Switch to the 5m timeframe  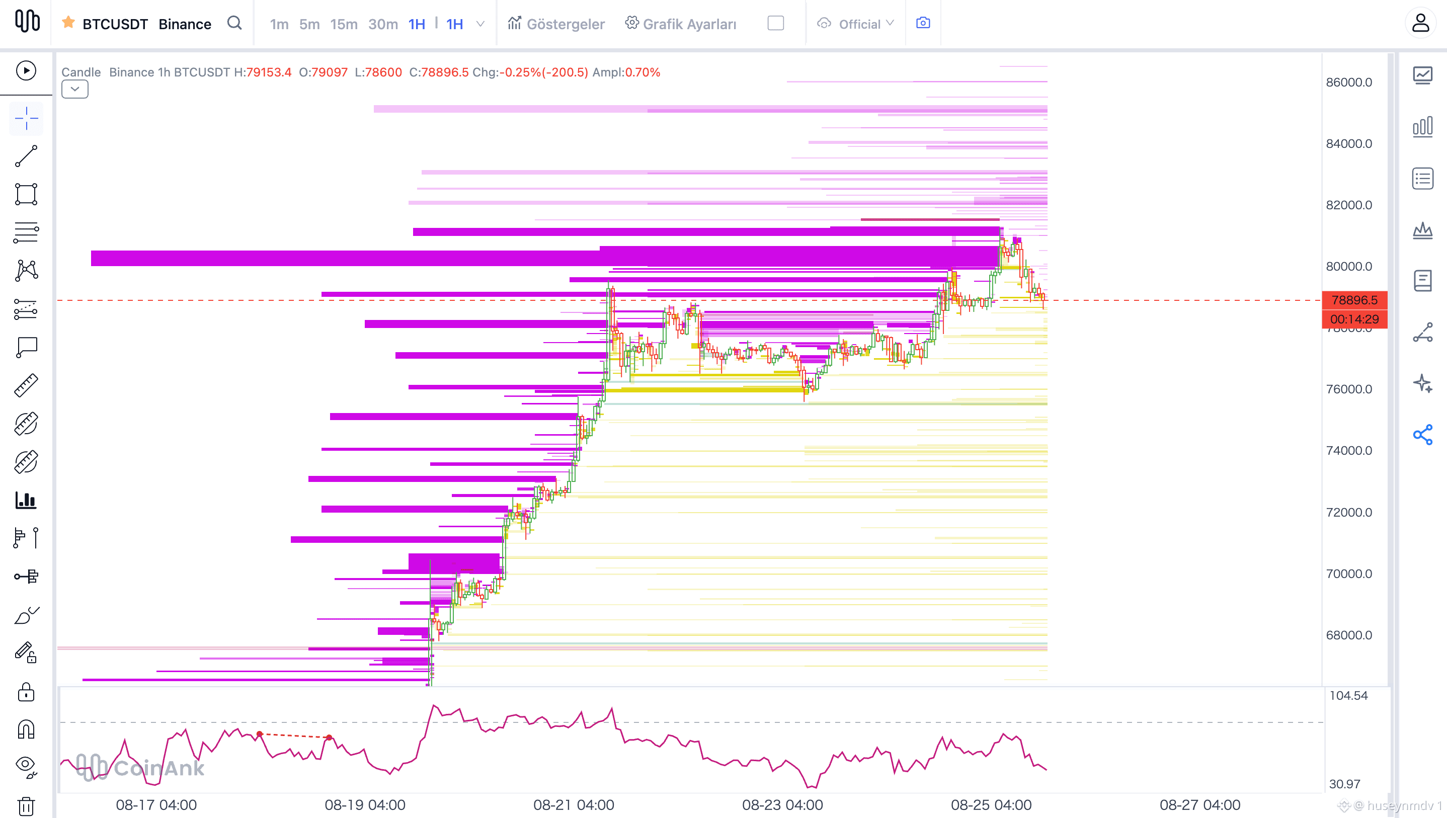(309, 24)
